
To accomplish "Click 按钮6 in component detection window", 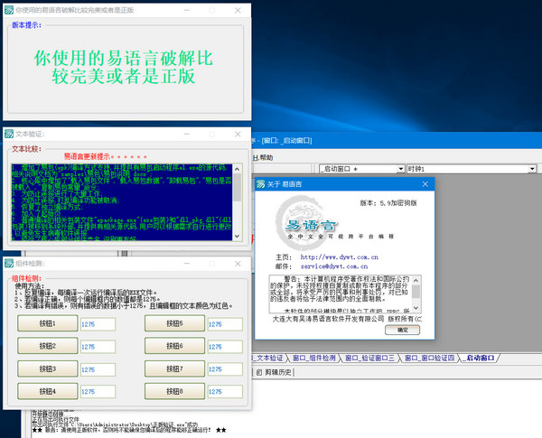I will pyautogui.click(x=174, y=346).
